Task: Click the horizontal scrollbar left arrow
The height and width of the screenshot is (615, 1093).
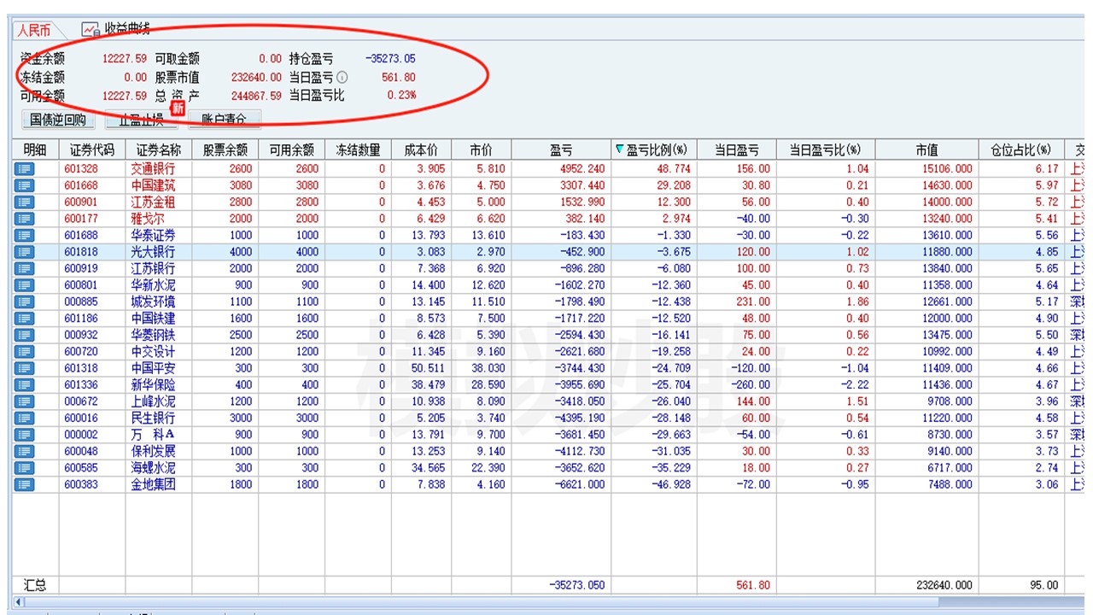Action: tap(19, 601)
